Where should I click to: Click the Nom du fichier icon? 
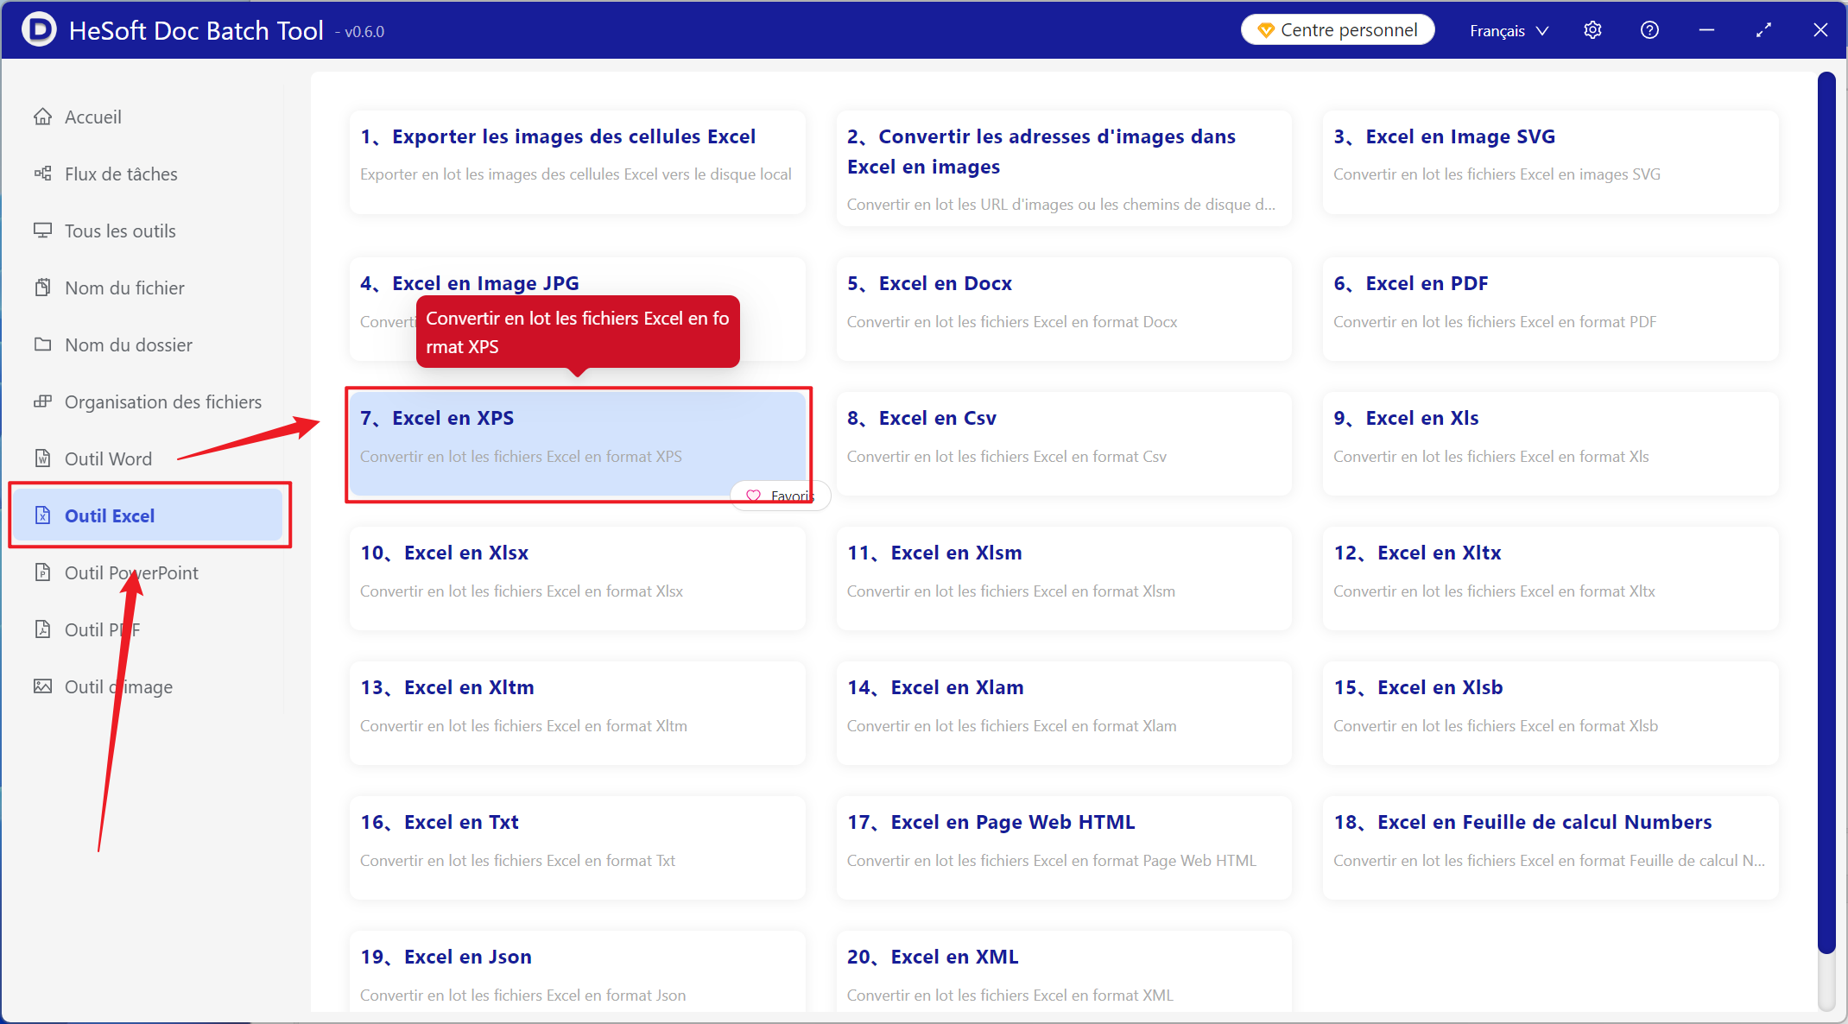click(x=42, y=288)
